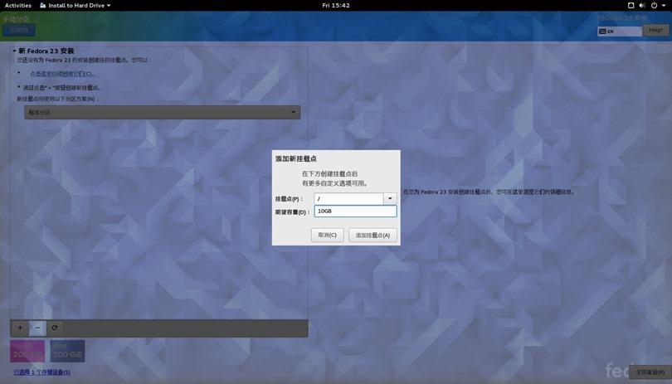Image resolution: width=672 pixels, height=384 pixels.
Task: Click the minus icon to remove mount point
Action: [x=37, y=328]
